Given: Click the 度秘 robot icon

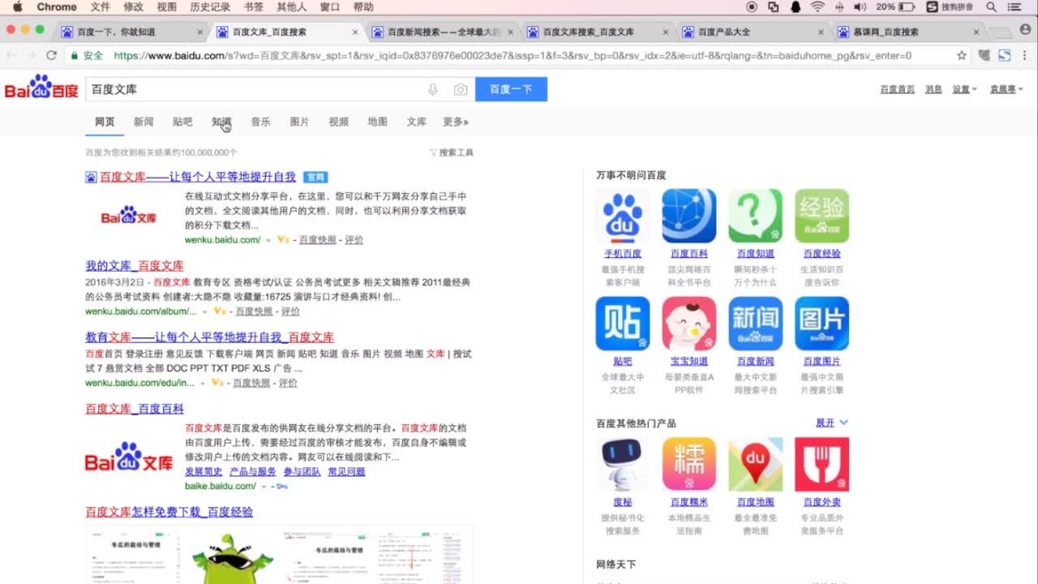Looking at the screenshot, I should pyautogui.click(x=622, y=463).
